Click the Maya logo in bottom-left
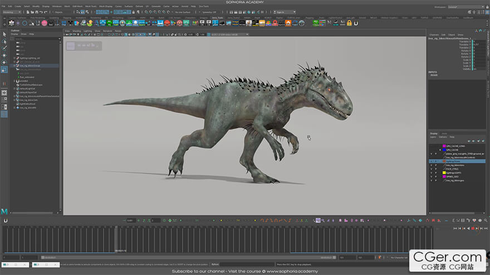 coord(4,212)
